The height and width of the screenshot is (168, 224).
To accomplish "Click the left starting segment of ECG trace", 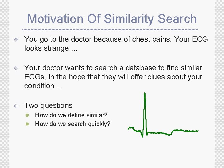I will click(131, 128).
